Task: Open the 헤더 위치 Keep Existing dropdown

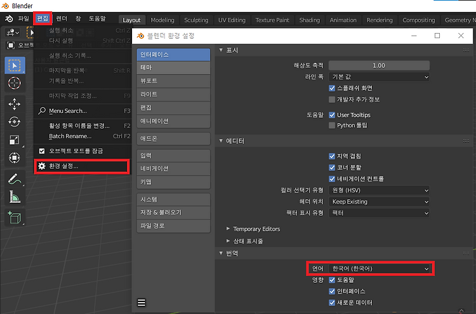Action: pos(379,202)
